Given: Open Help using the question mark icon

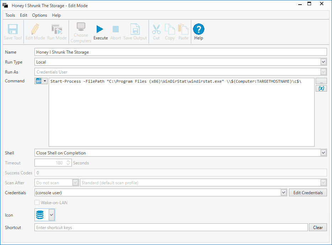Looking at the screenshot, I should point(199,29).
